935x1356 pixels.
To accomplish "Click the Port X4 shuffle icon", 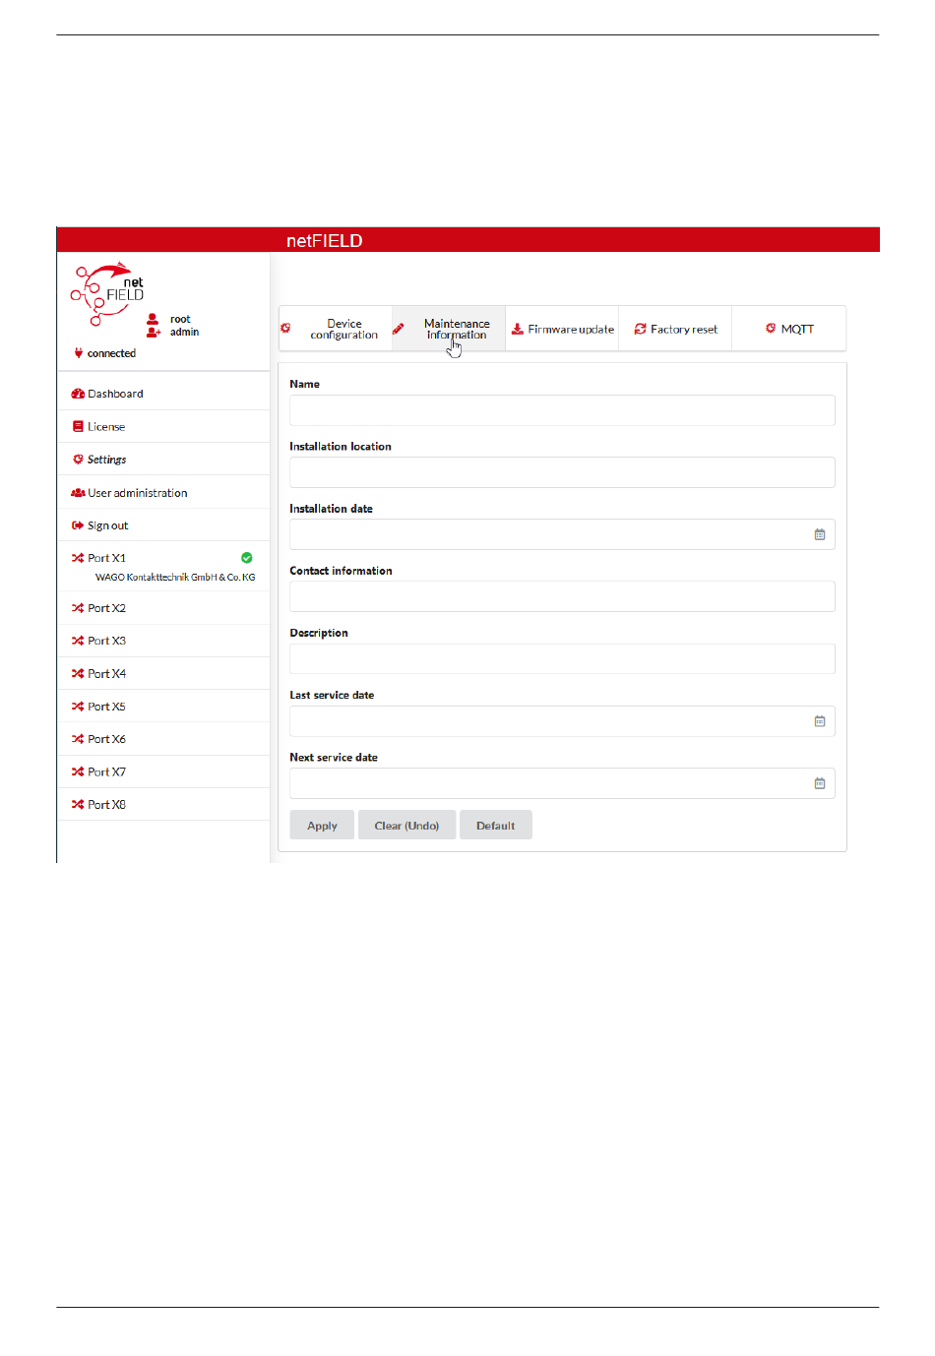I will [x=78, y=674].
